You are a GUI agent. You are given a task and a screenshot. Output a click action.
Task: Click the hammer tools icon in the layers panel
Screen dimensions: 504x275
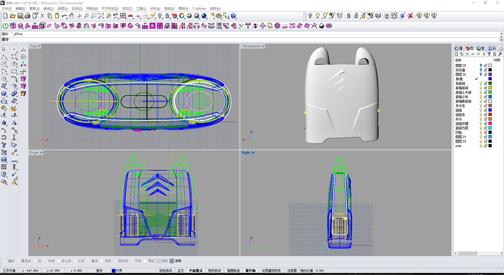tap(500, 54)
